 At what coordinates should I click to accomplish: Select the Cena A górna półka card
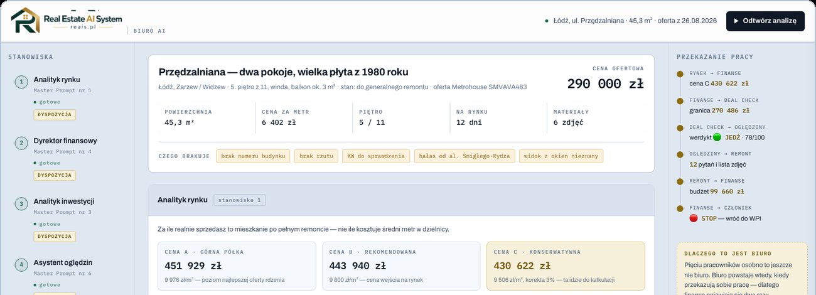coord(237,265)
